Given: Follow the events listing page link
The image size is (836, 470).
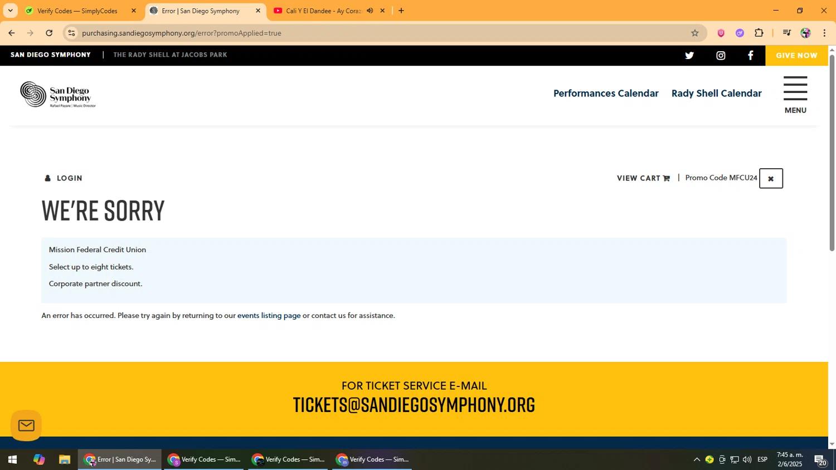Looking at the screenshot, I should tap(269, 315).
